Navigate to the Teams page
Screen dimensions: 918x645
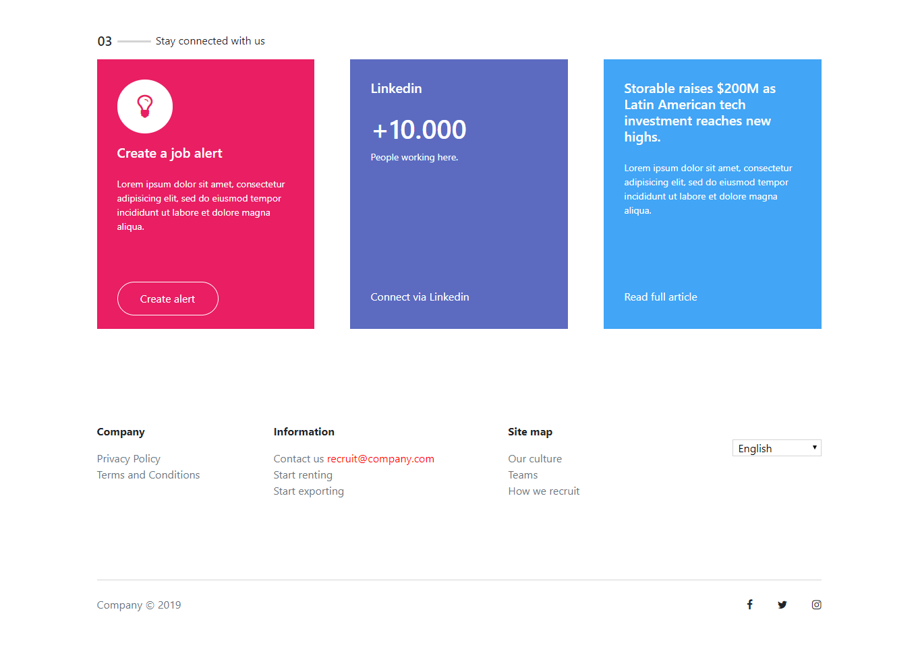523,474
